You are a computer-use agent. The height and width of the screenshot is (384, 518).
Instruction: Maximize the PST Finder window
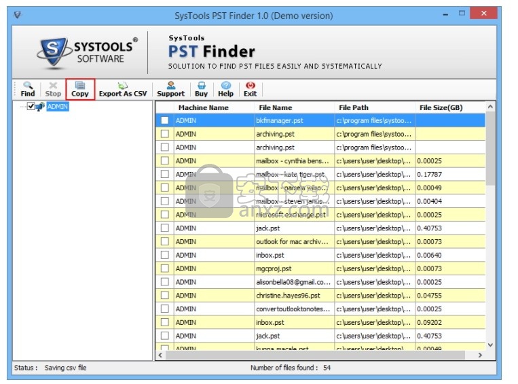coord(462,14)
